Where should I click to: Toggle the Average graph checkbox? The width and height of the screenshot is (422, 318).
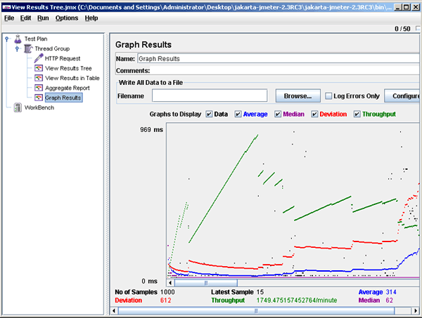[238, 114]
